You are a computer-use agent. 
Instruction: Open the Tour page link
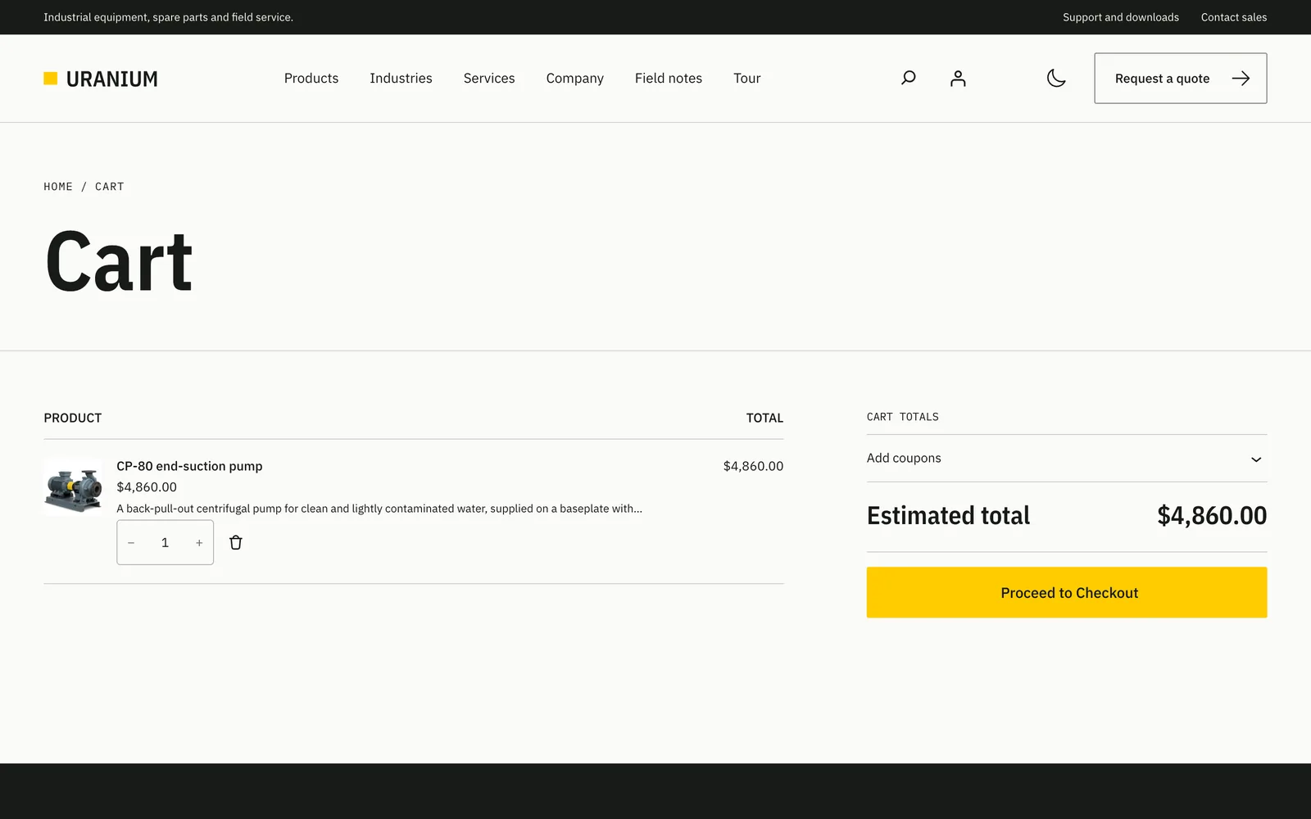click(747, 78)
